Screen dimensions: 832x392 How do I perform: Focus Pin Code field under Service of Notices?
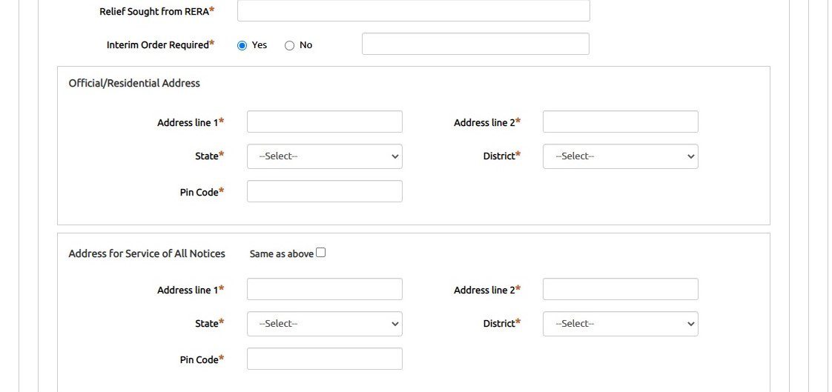click(324, 359)
